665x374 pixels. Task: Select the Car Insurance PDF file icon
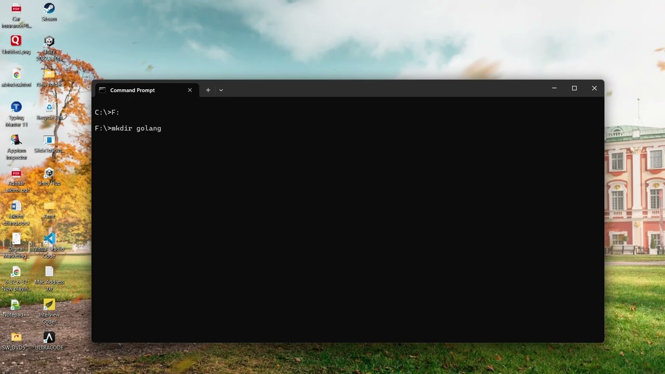click(x=16, y=9)
